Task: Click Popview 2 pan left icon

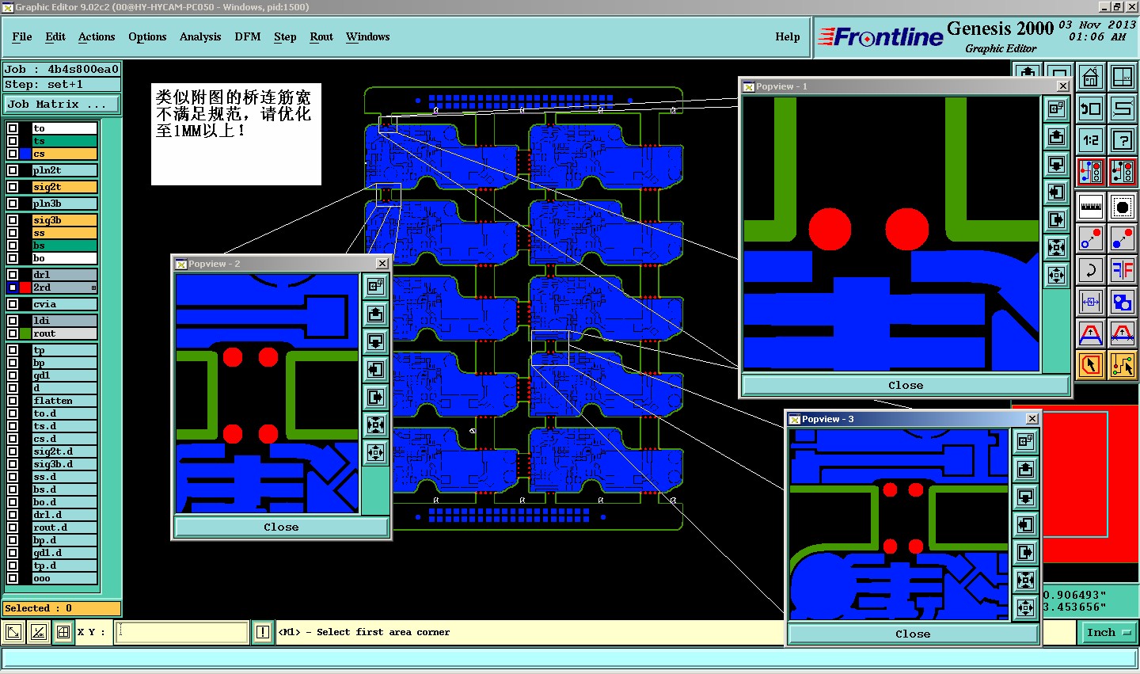Action: [375, 369]
